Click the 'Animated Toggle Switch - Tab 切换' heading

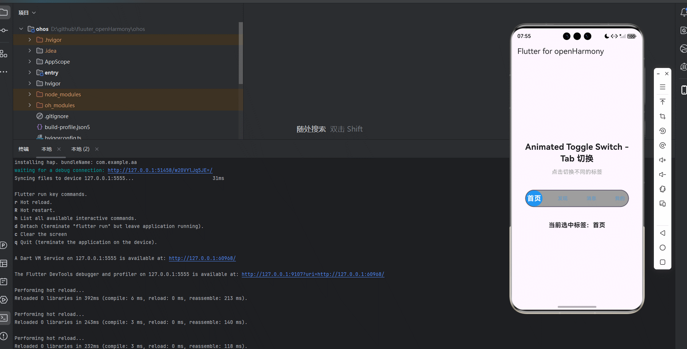pyautogui.click(x=577, y=153)
